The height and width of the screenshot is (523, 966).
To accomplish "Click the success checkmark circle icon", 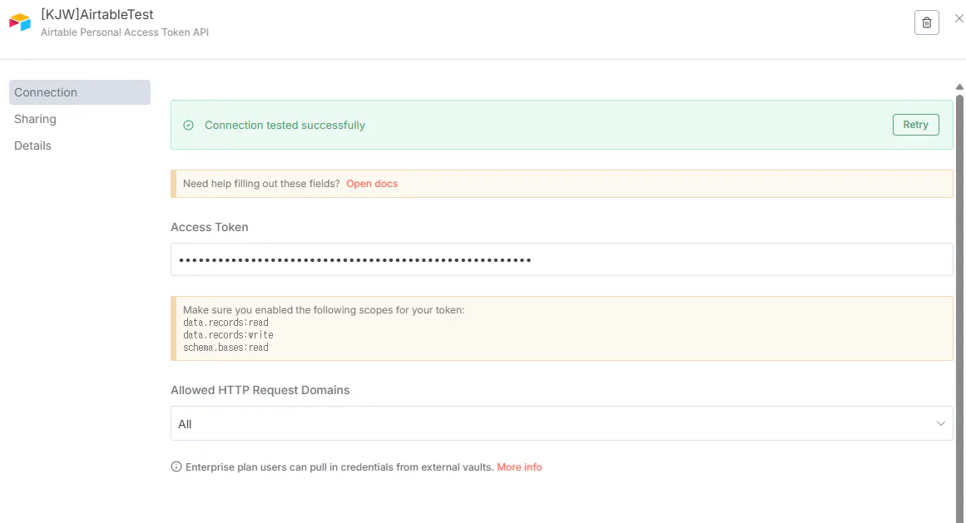I will point(189,125).
